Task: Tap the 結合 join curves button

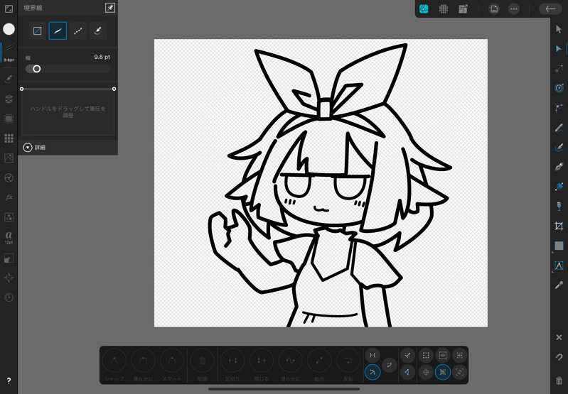Action: click(319, 365)
